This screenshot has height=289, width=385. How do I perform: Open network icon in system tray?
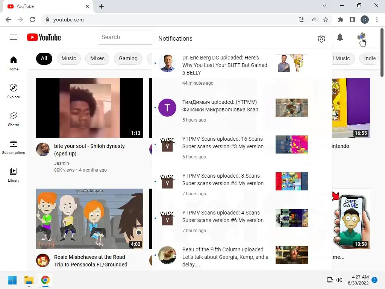coord(330,280)
